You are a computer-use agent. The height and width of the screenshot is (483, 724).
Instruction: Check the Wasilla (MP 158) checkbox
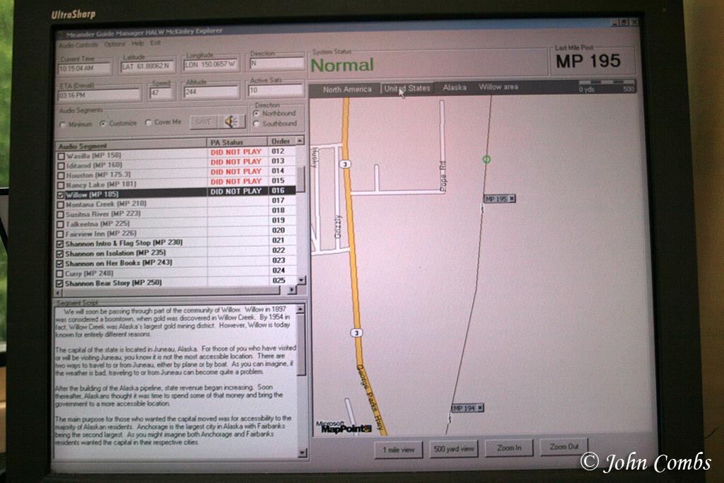(x=61, y=156)
